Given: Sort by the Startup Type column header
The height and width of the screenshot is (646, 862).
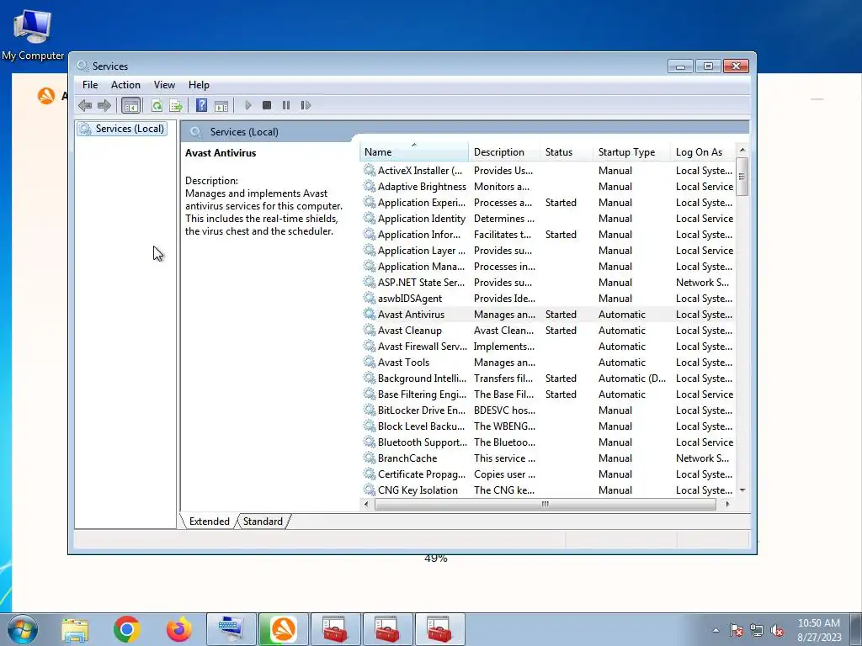Looking at the screenshot, I should (631, 152).
